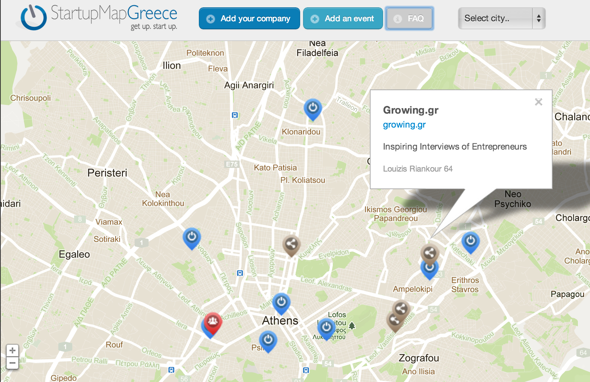The image size is (590, 382).
Task: Click the blue marker near Psiri
Action: (x=268, y=341)
